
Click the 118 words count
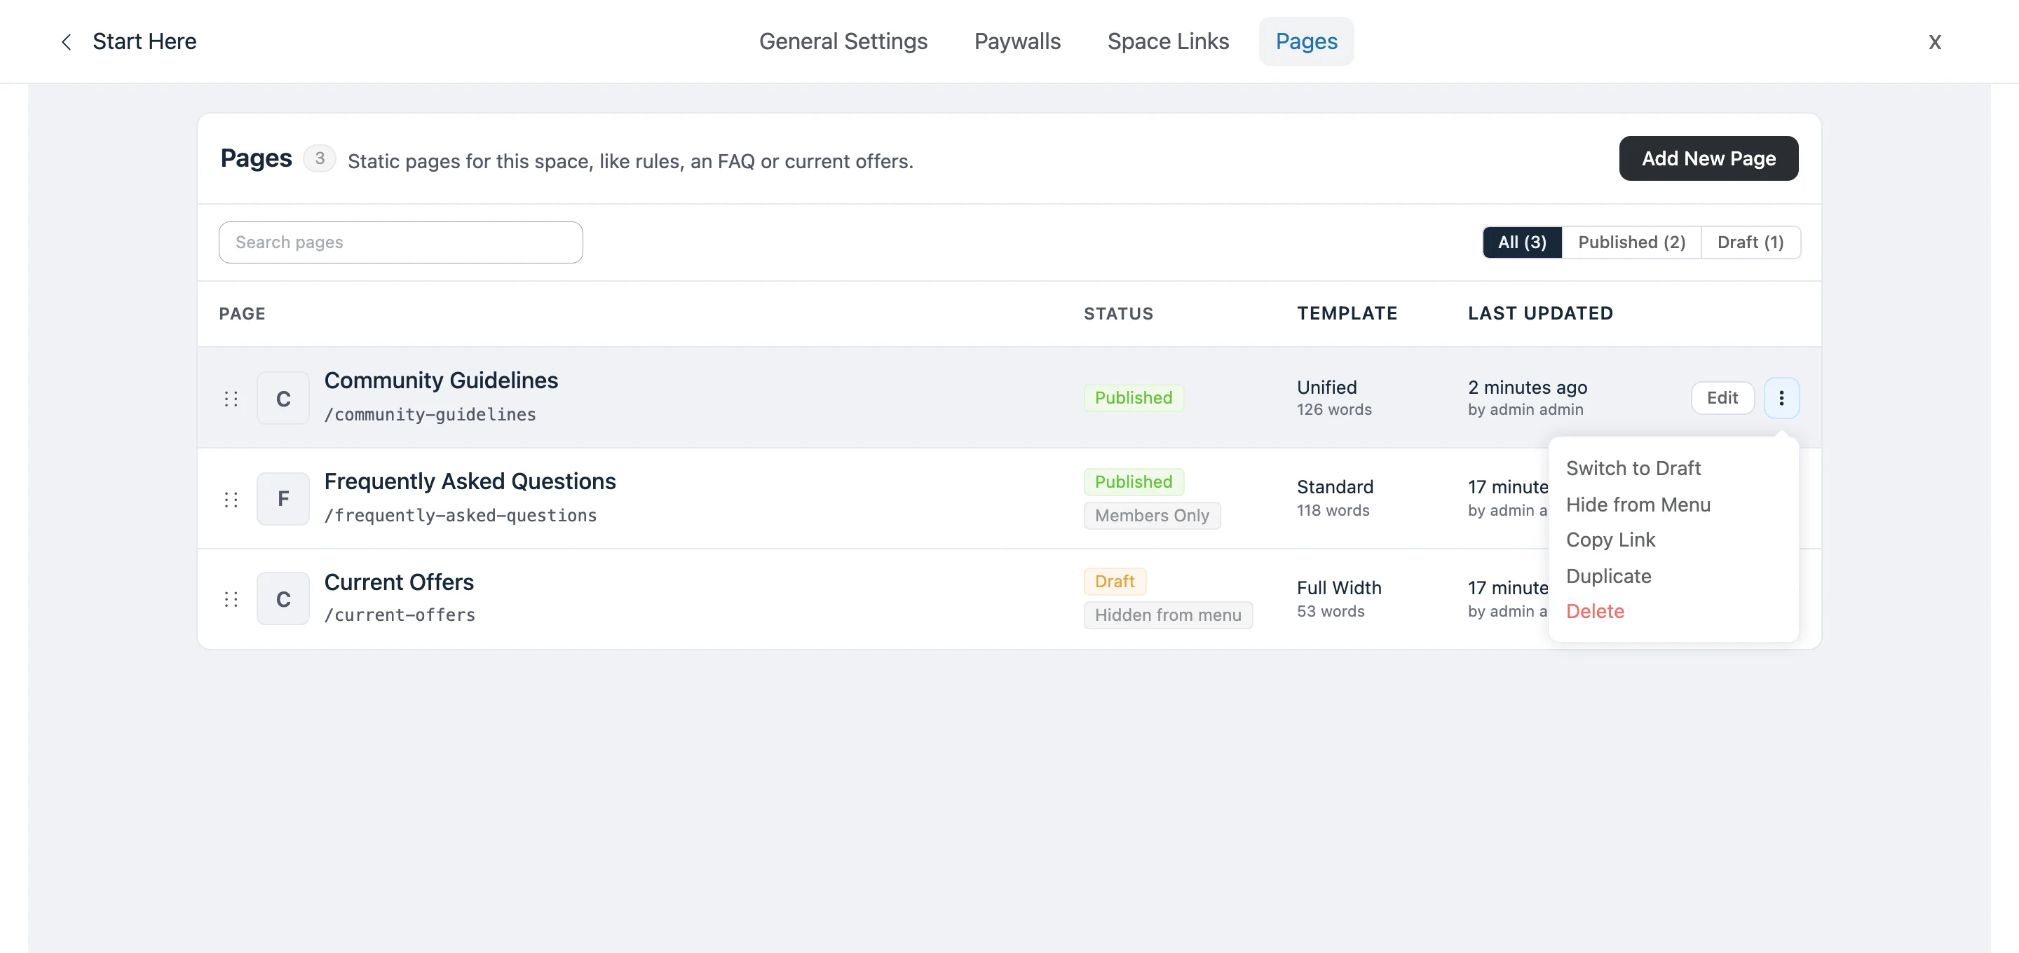pos(1333,511)
